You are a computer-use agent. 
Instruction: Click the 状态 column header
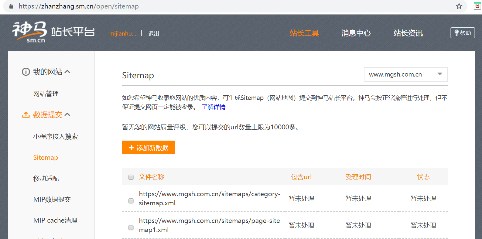point(423,177)
